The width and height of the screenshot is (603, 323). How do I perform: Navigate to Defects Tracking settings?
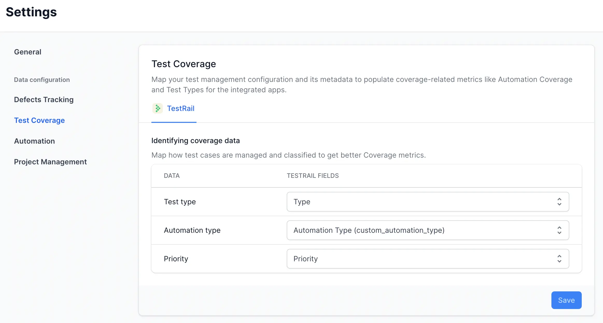[44, 99]
